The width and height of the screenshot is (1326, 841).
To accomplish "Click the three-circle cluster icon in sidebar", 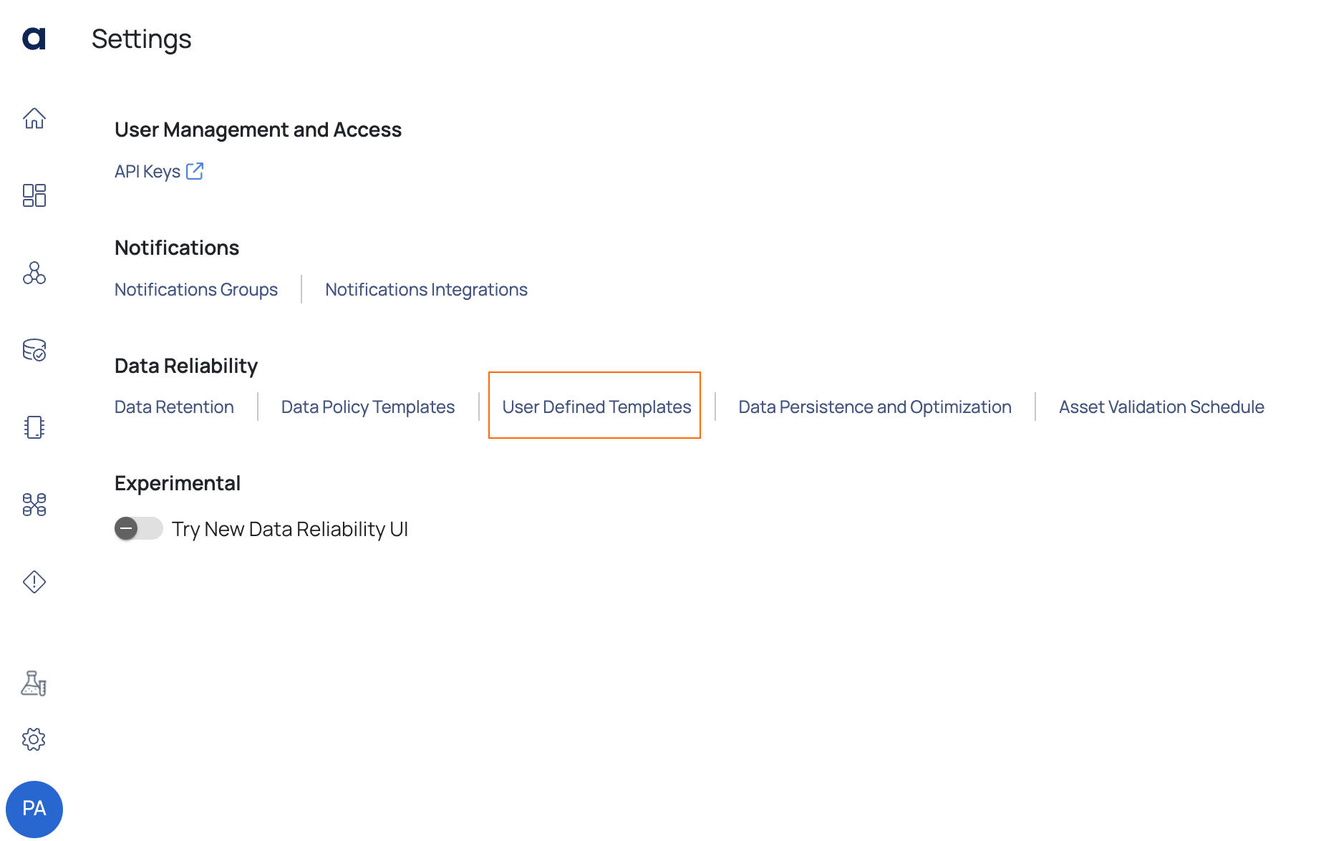I will coord(34,273).
